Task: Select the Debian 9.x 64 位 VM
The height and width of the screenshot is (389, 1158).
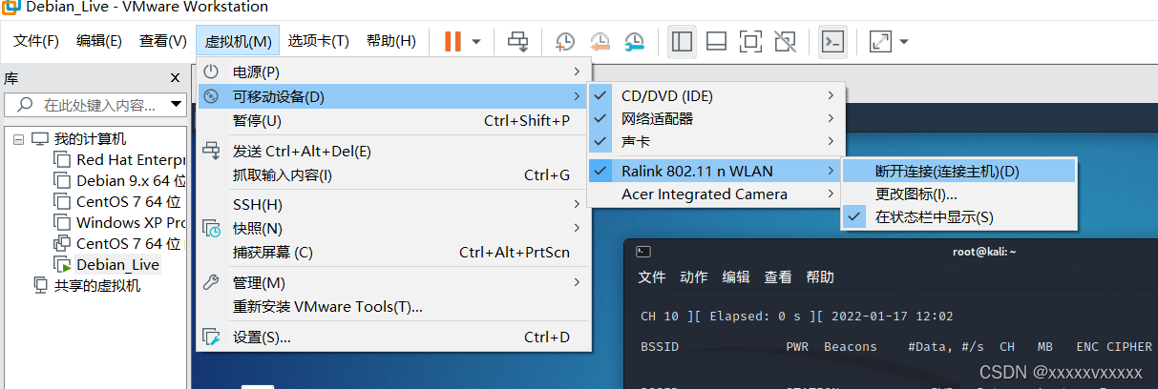Action: coord(131,181)
